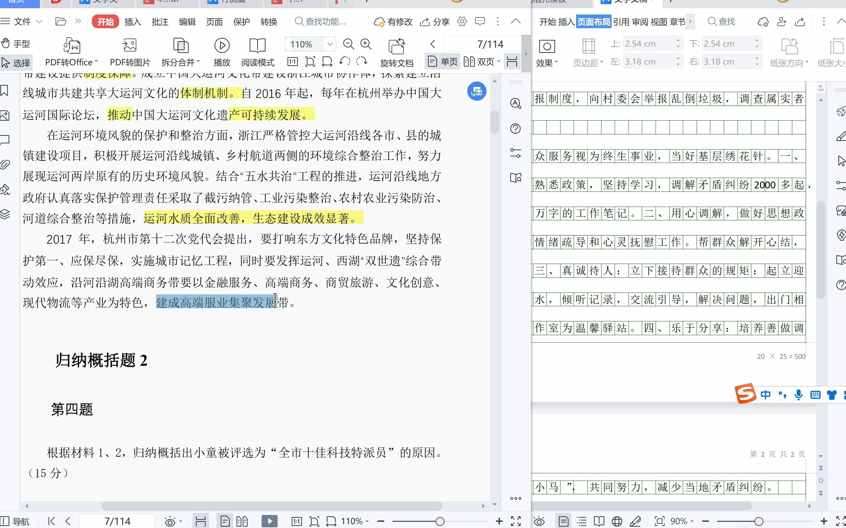
Task: Click the blue floating translate button
Action: (x=477, y=91)
